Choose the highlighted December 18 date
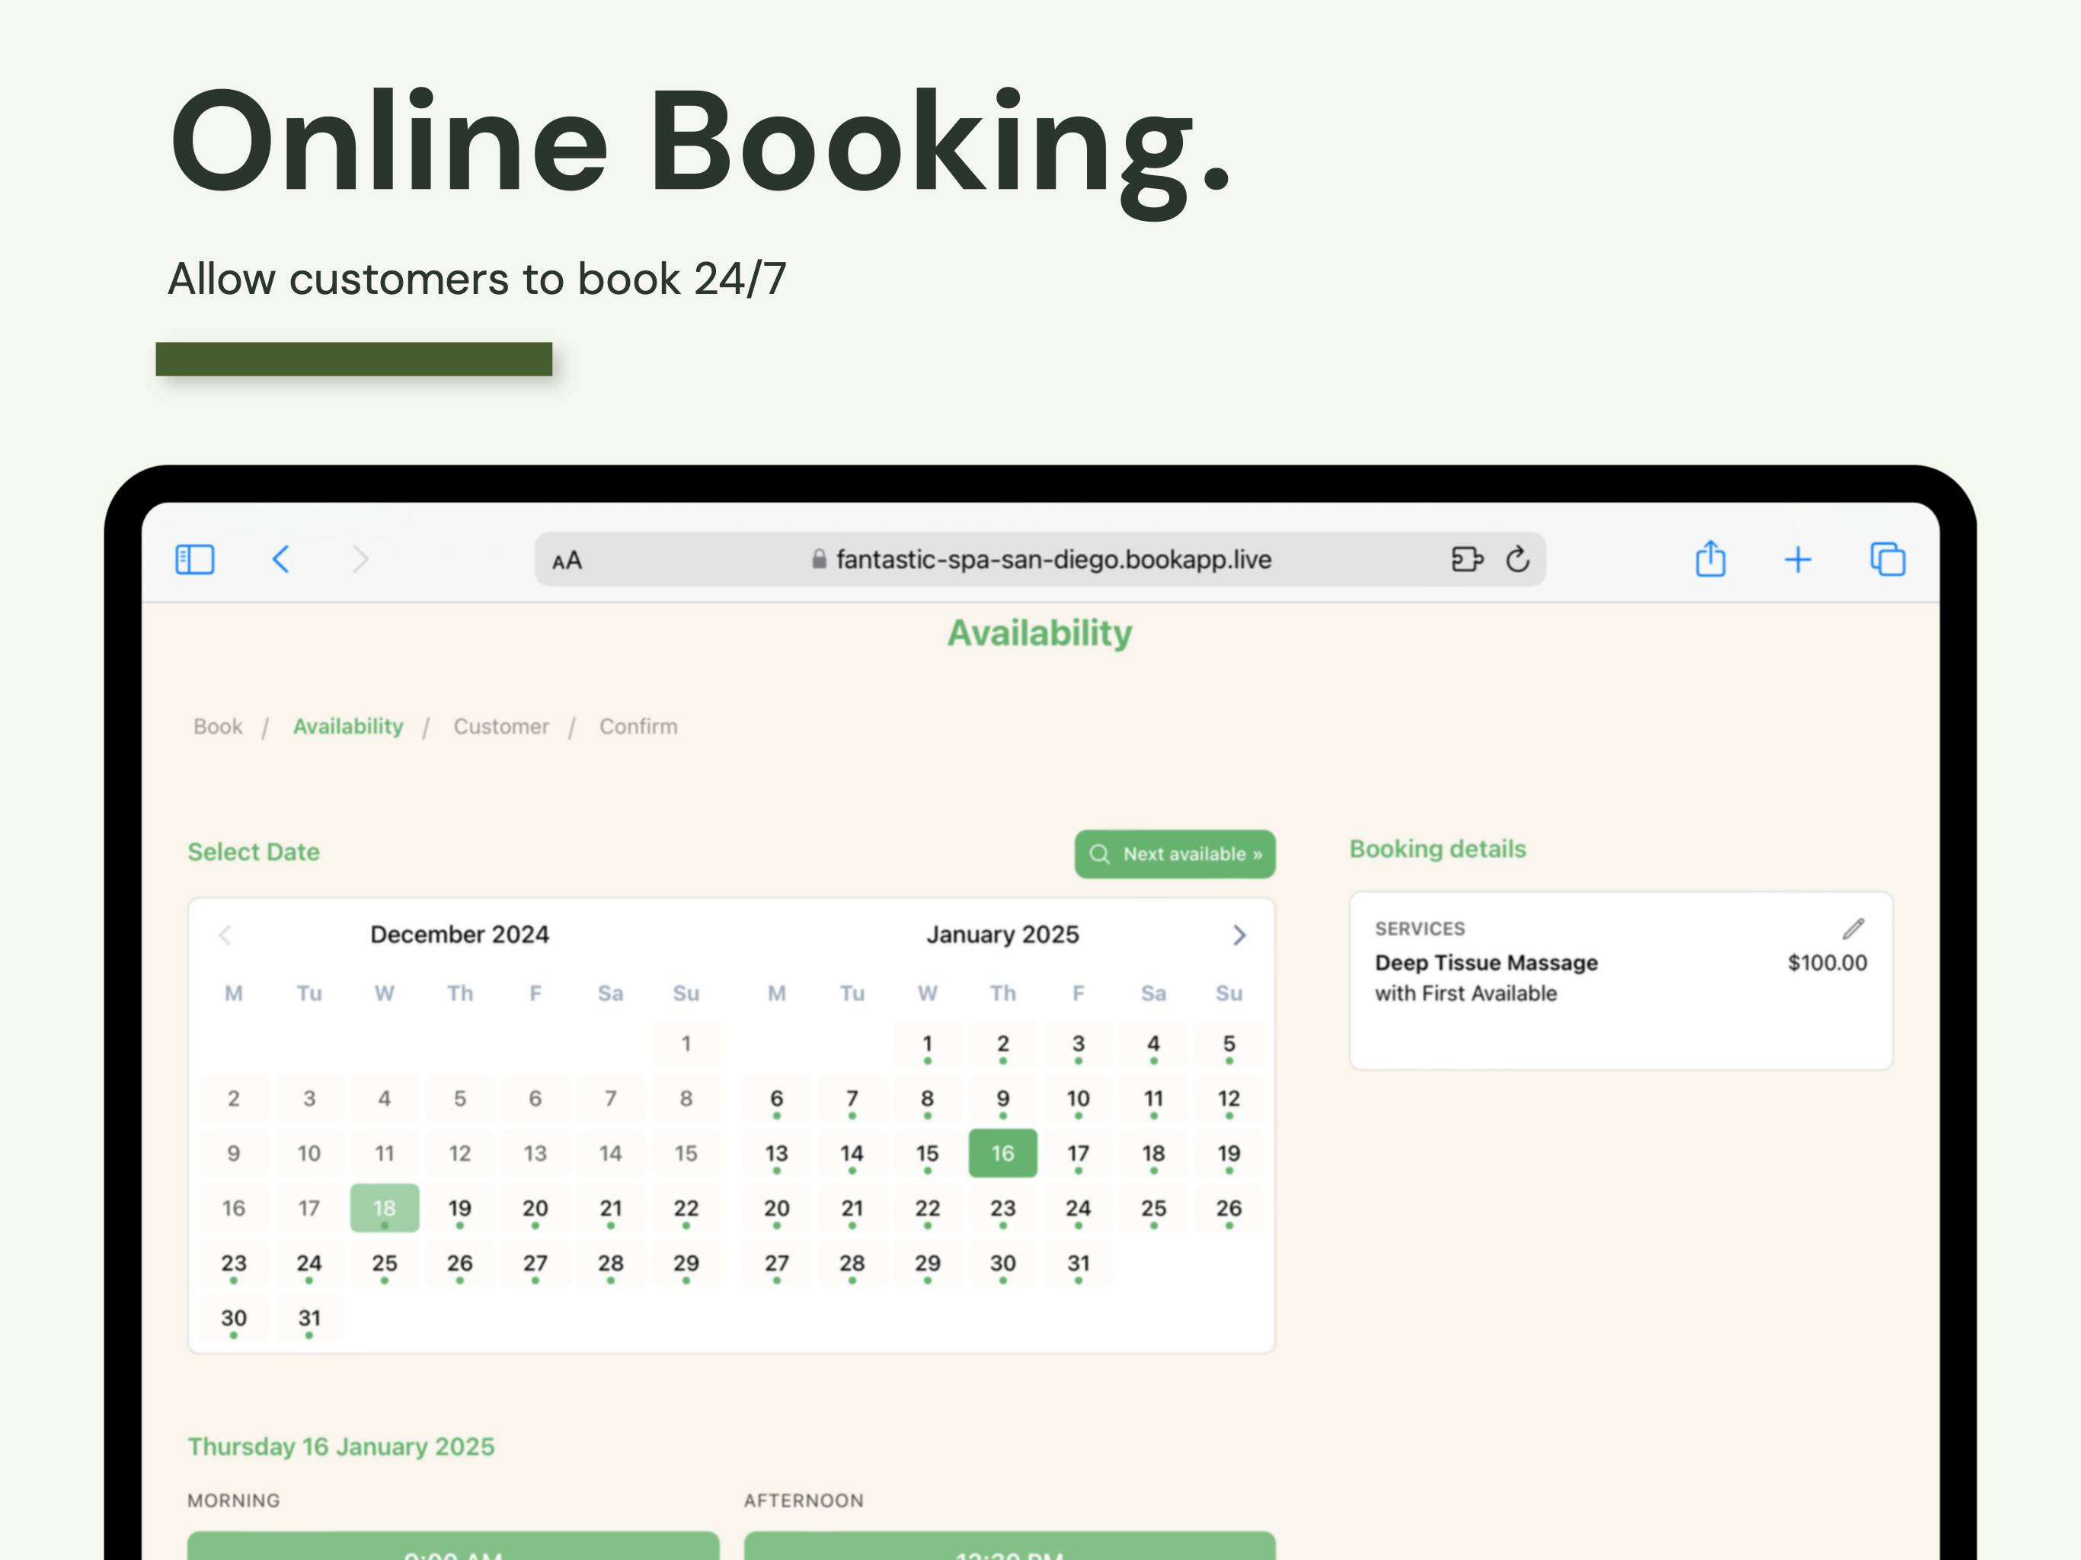 point(384,1208)
